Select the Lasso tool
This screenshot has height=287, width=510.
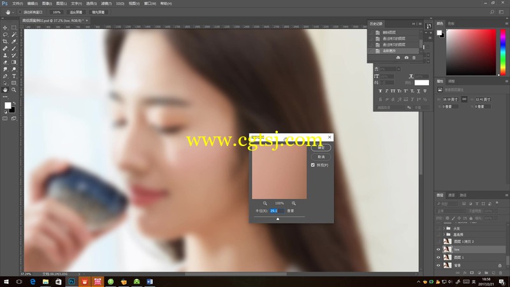click(x=5, y=34)
